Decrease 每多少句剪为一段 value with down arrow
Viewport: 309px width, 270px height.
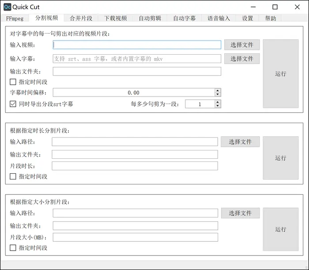217,106
